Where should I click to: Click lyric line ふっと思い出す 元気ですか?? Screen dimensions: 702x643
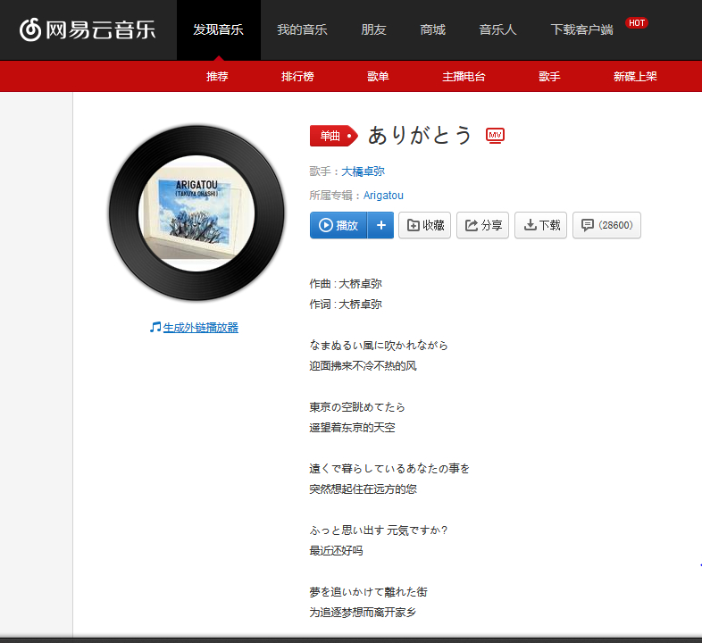click(379, 530)
